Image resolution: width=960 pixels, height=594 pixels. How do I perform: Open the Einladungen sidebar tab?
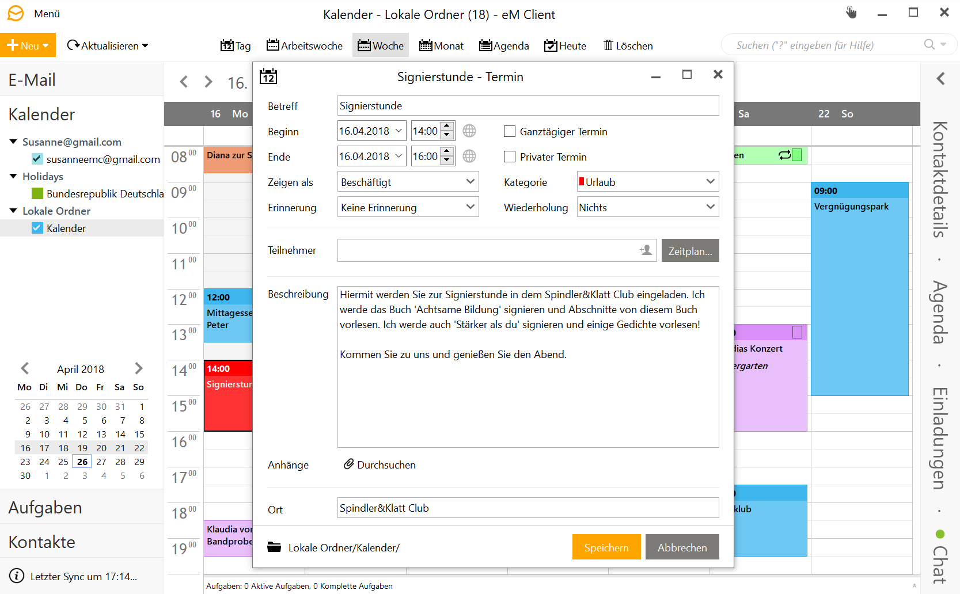tap(939, 439)
